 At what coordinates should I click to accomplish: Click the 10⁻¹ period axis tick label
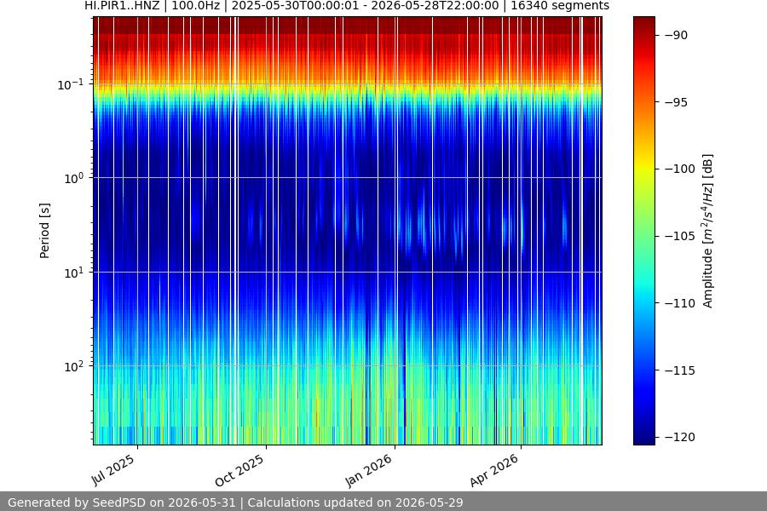pyautogui.click(x=71, y=84)
